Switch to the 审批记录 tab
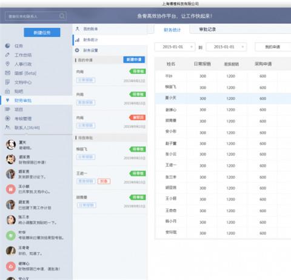Viewport: 291px width, 280px height. [207, 29]
